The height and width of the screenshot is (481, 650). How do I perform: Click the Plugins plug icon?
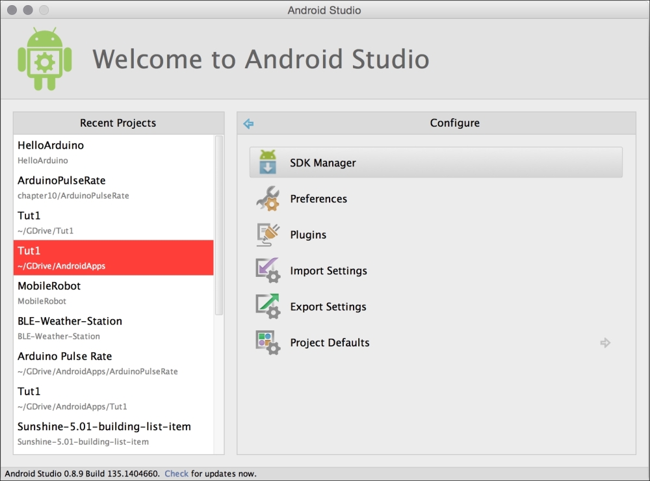[268, 235]
